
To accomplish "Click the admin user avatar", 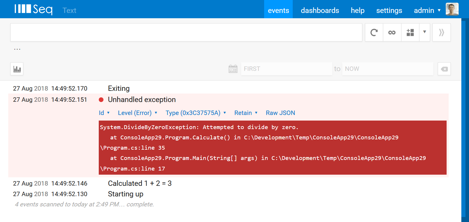I will click(452, 9).
